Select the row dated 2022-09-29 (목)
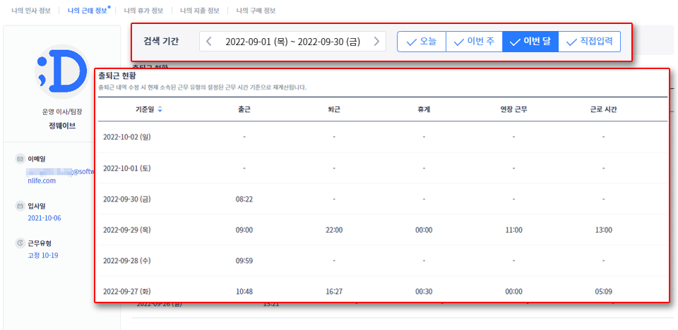The height and width of the screenshot is (330, 678). click(x=383, y=230)
